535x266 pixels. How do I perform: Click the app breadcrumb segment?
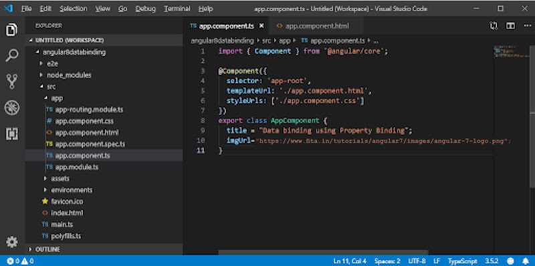pyautogui.click(x=285, y=41)
